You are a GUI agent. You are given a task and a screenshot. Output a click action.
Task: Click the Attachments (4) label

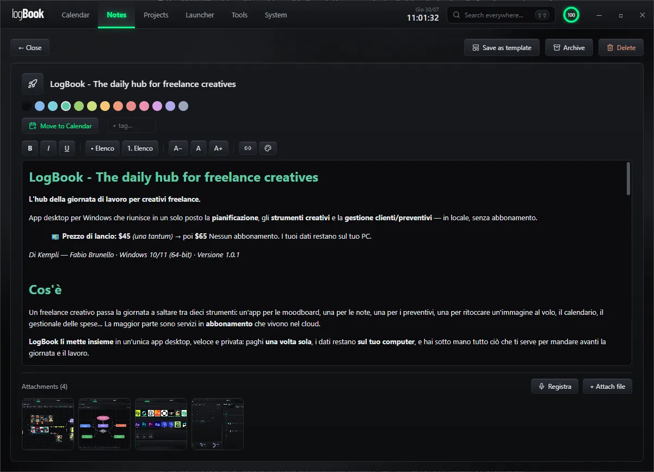(45, 387)
